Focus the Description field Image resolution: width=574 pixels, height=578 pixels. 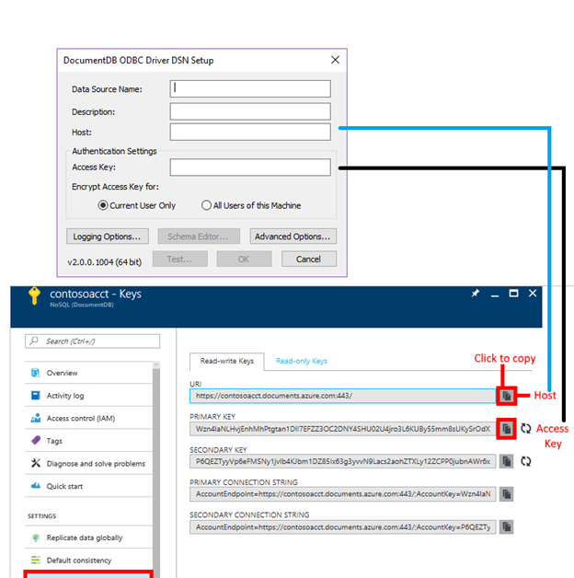(x=250, y=111)
